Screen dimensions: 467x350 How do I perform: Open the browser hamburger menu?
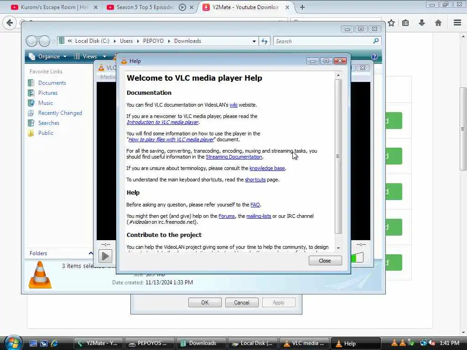pos(457,23)
